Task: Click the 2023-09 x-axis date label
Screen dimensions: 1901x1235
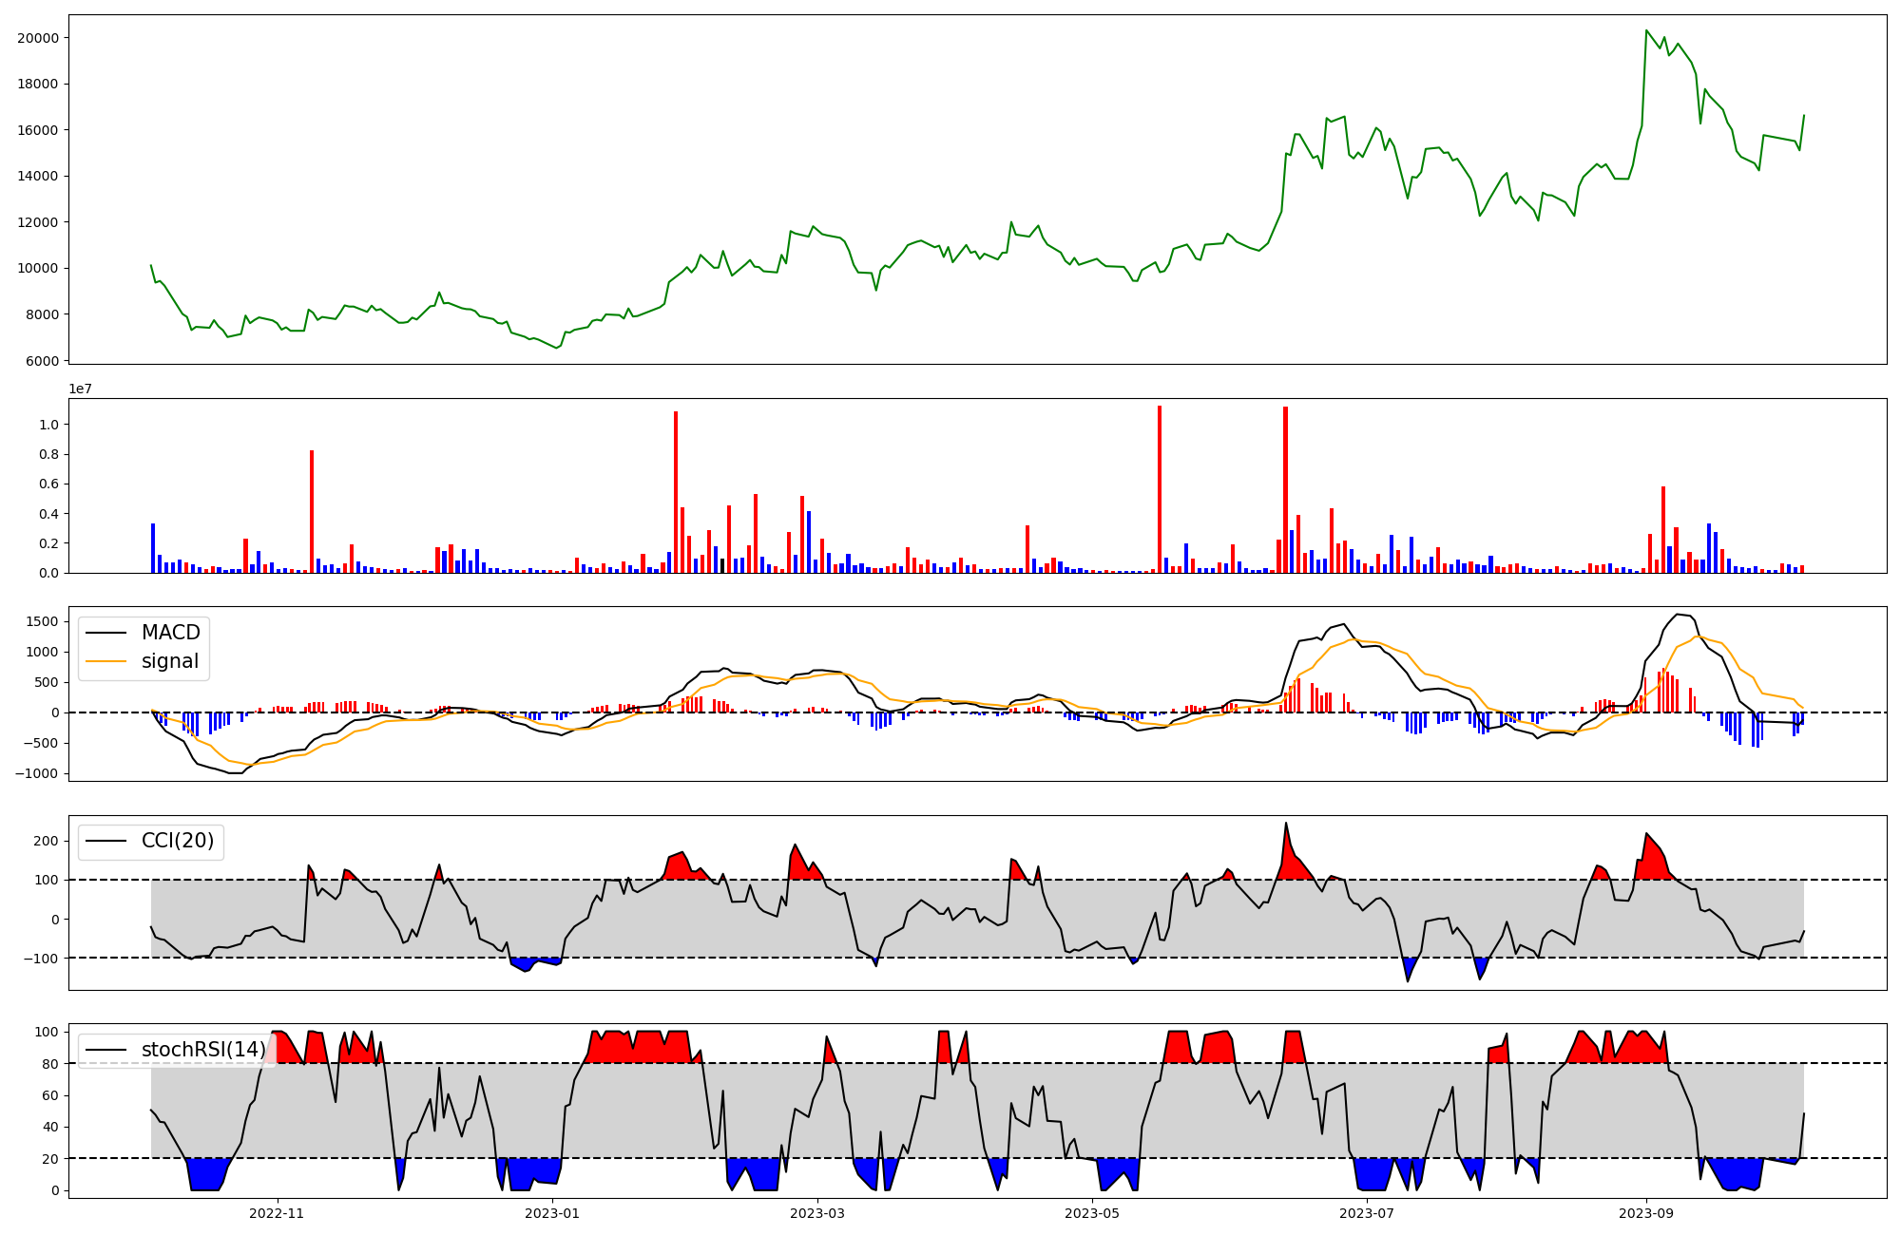Action: (x=1645, y=1213)
